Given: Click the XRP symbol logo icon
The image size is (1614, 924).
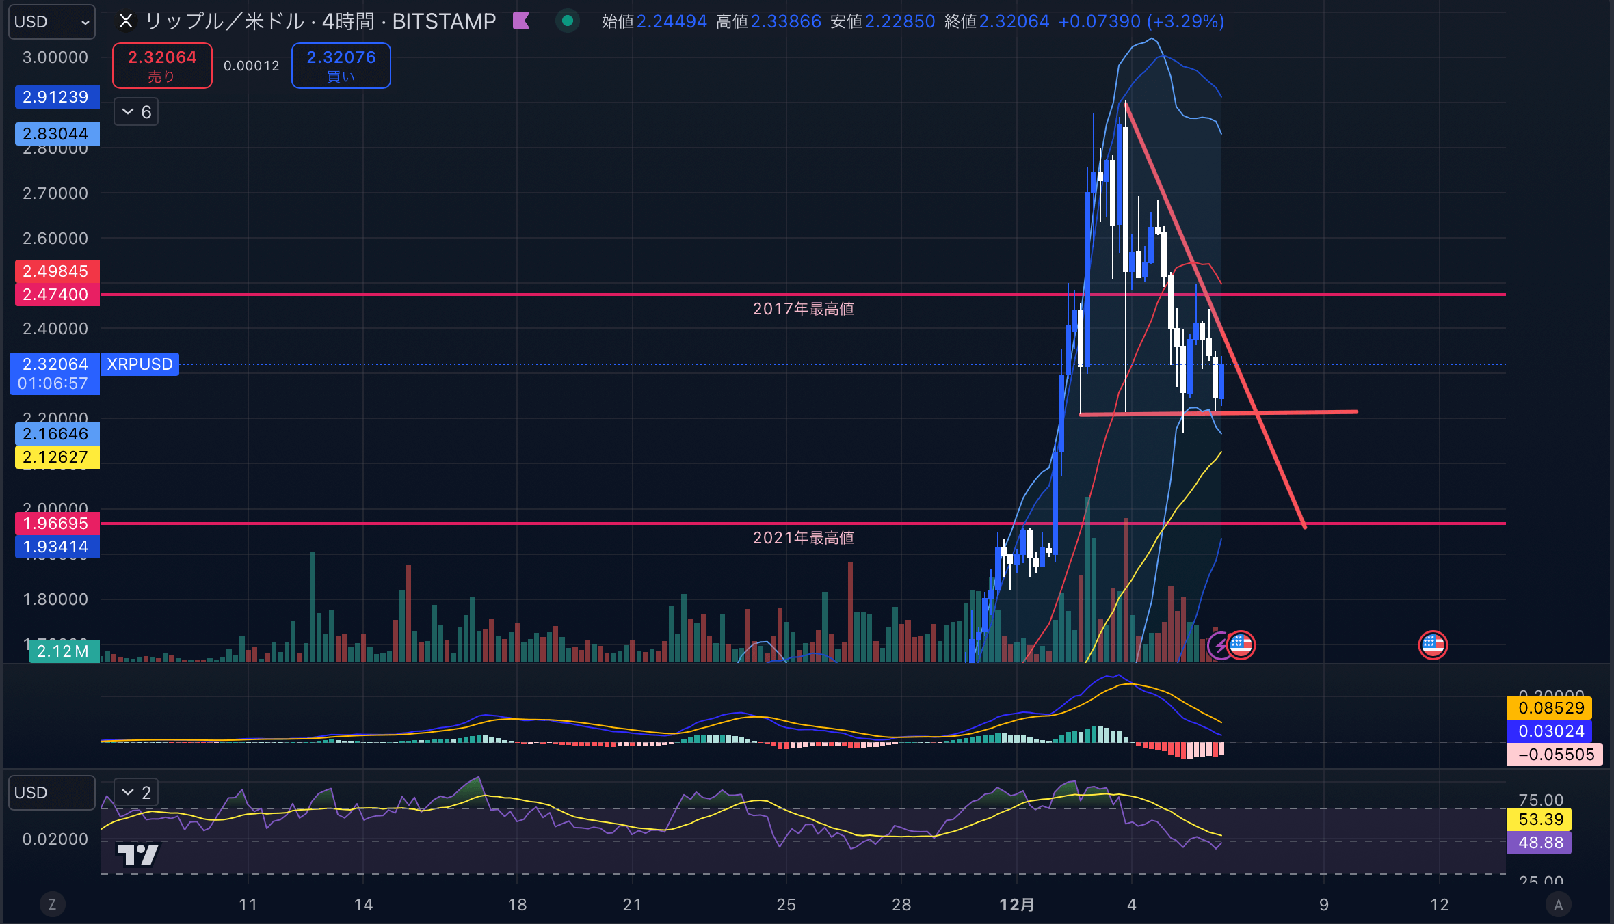Looking at the screenshot, I should (x=126, y=21).
